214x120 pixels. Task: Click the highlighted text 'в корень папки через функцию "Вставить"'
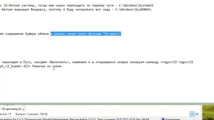[86, 34]
